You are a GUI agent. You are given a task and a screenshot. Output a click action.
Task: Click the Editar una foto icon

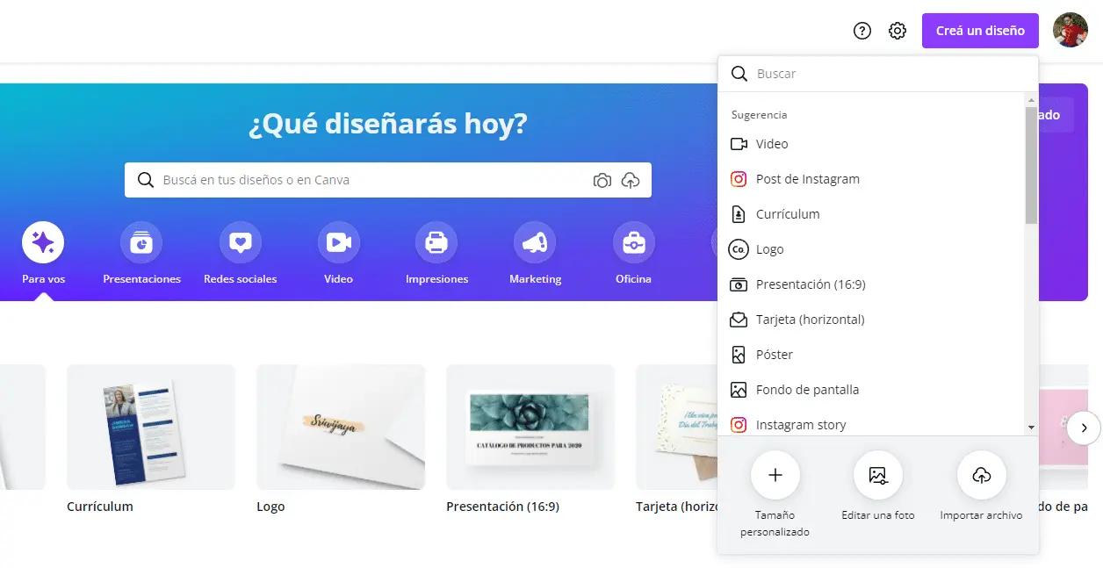coord(878,475)
